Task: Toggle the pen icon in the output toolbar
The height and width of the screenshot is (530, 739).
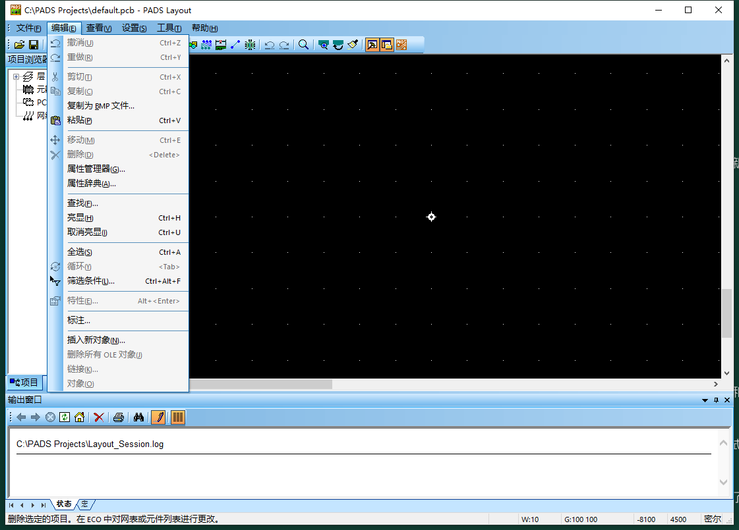Action: pos(158,417)
